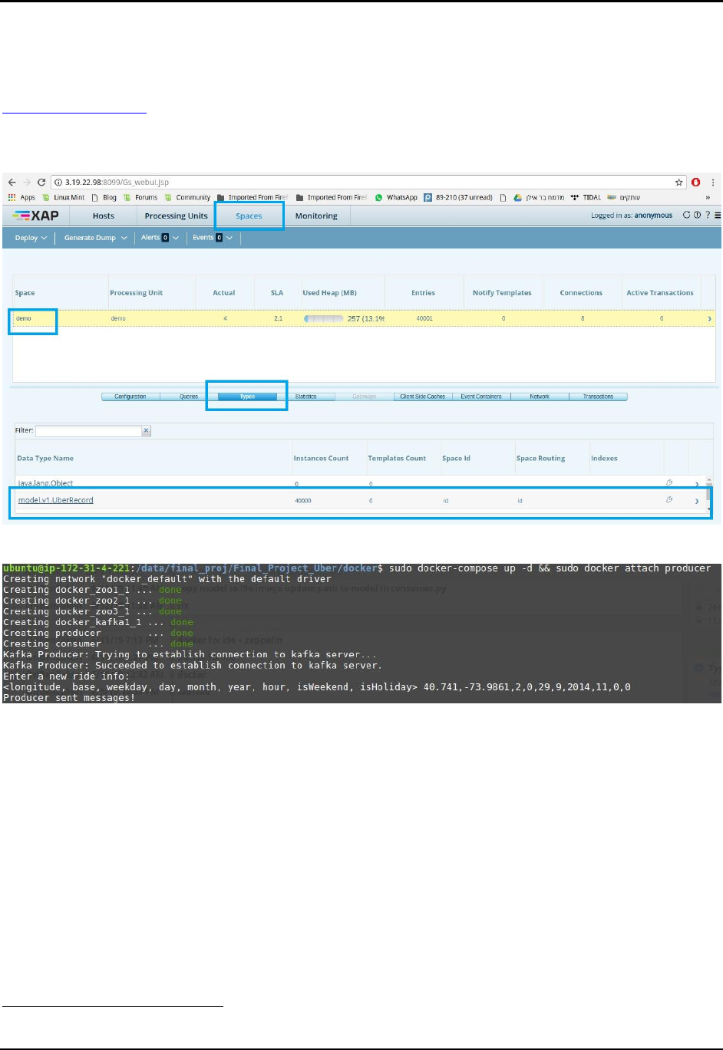Sort by Space column header
This screenshot has height=1050, width=723.
tap(25, 293)
